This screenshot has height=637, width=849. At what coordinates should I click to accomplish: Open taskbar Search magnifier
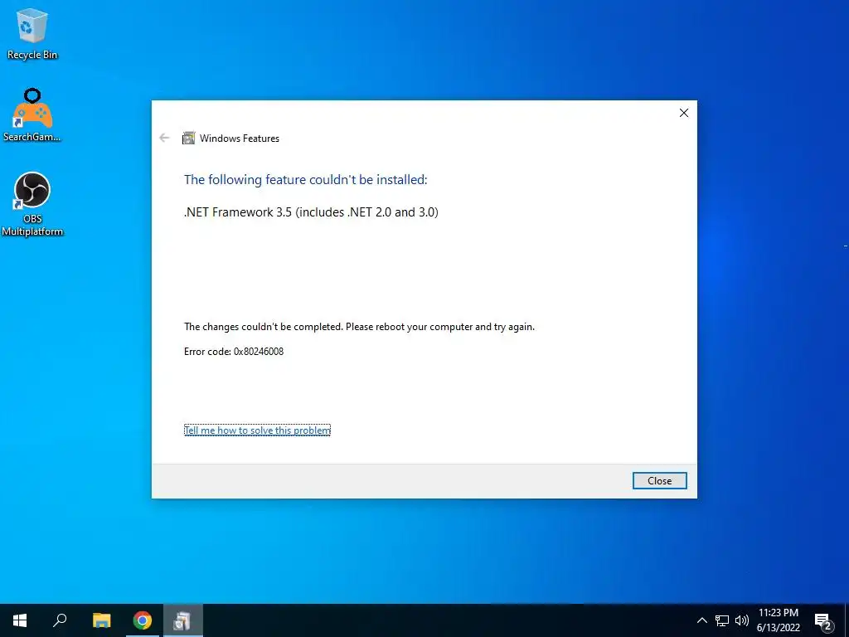[60, 620]
